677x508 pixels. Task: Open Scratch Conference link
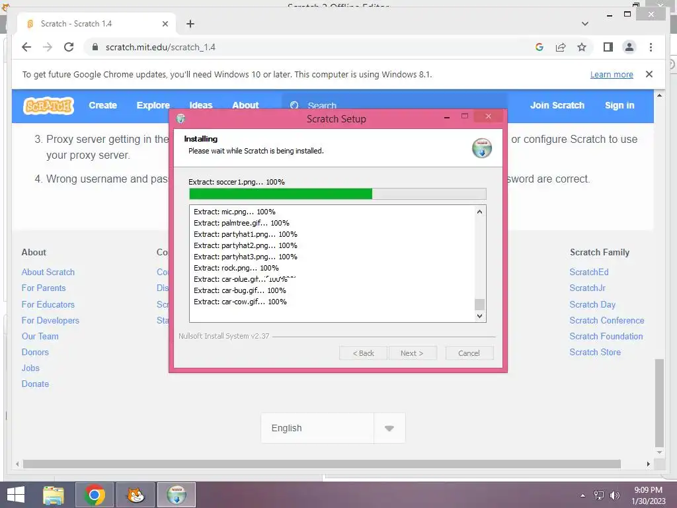coord(607,321)
